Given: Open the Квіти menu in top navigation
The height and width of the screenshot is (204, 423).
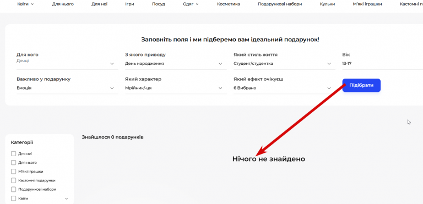Looking at the screenshot, I should point(25,4).
